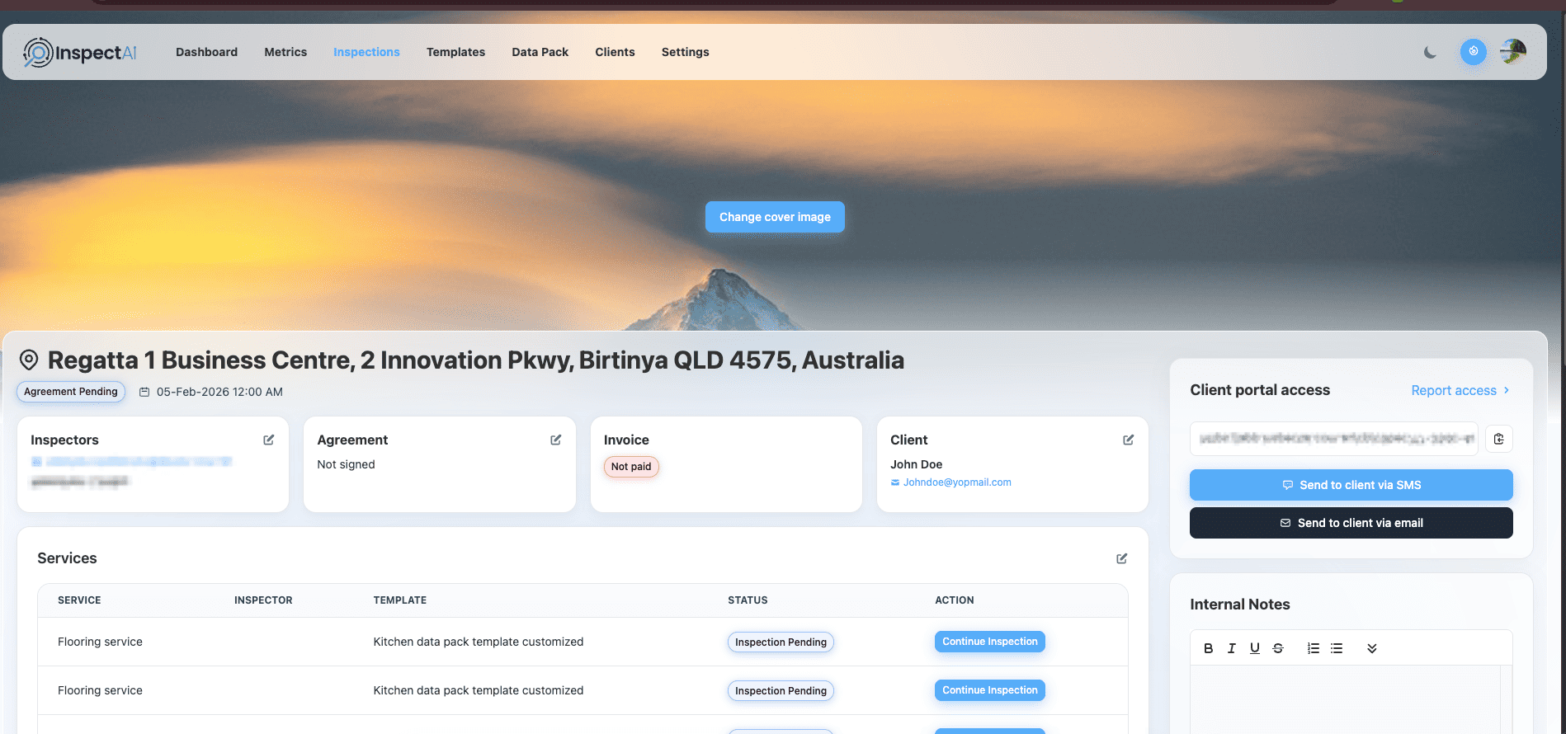
Task: Open the Data Pack menu item
Action: pos(540,52)
